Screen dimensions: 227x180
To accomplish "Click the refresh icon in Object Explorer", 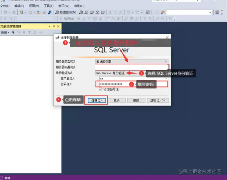I will 35,33.
